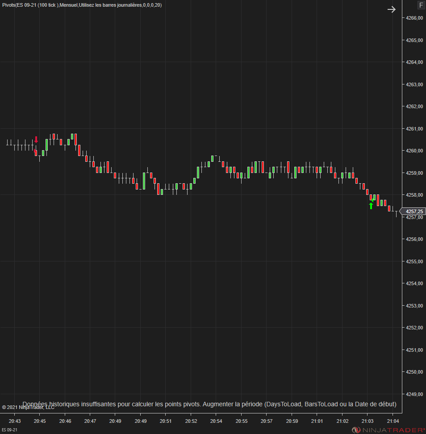
Task: Click time axis label 21:03
Action: point(368,421)
